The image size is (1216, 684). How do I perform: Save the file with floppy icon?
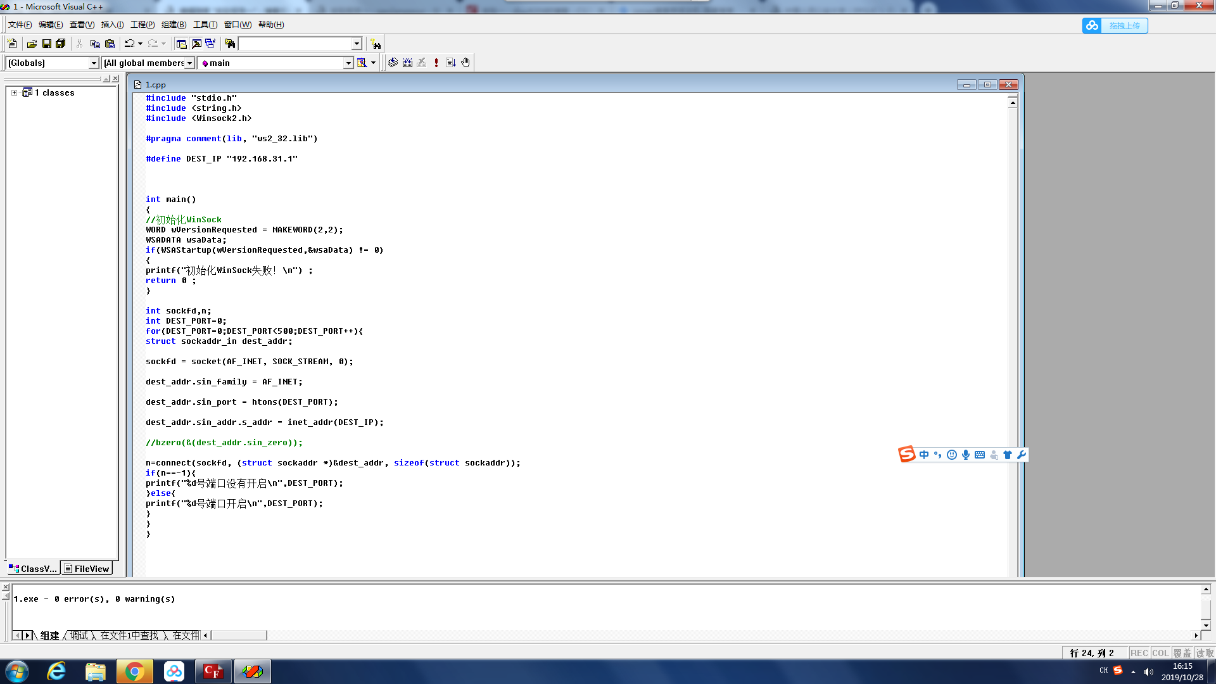coord(46,44)
